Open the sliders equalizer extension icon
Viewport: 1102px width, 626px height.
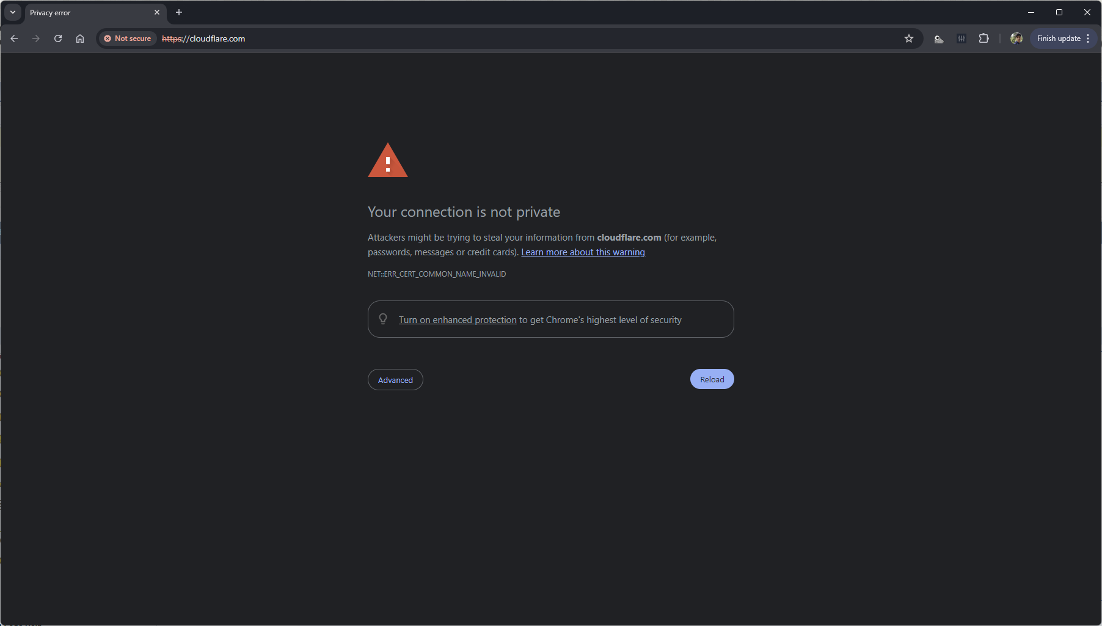962,38
